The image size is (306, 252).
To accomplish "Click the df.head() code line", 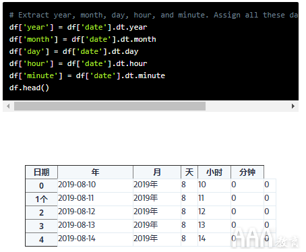I will click(29, 88).
